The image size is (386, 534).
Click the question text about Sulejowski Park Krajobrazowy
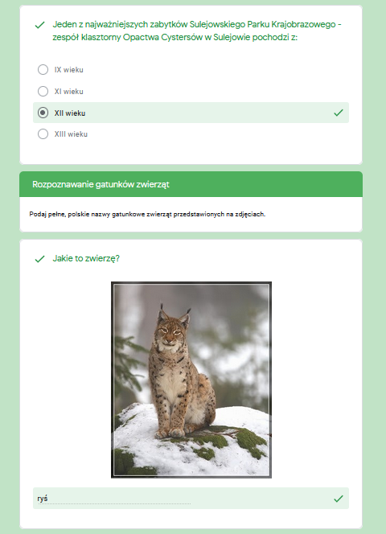coord(197,31)
